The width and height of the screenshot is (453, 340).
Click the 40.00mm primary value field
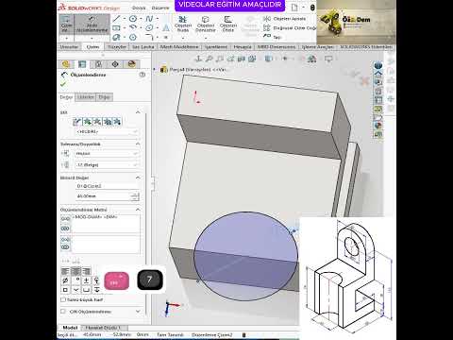pyautogui.click(x=103, y=196)
